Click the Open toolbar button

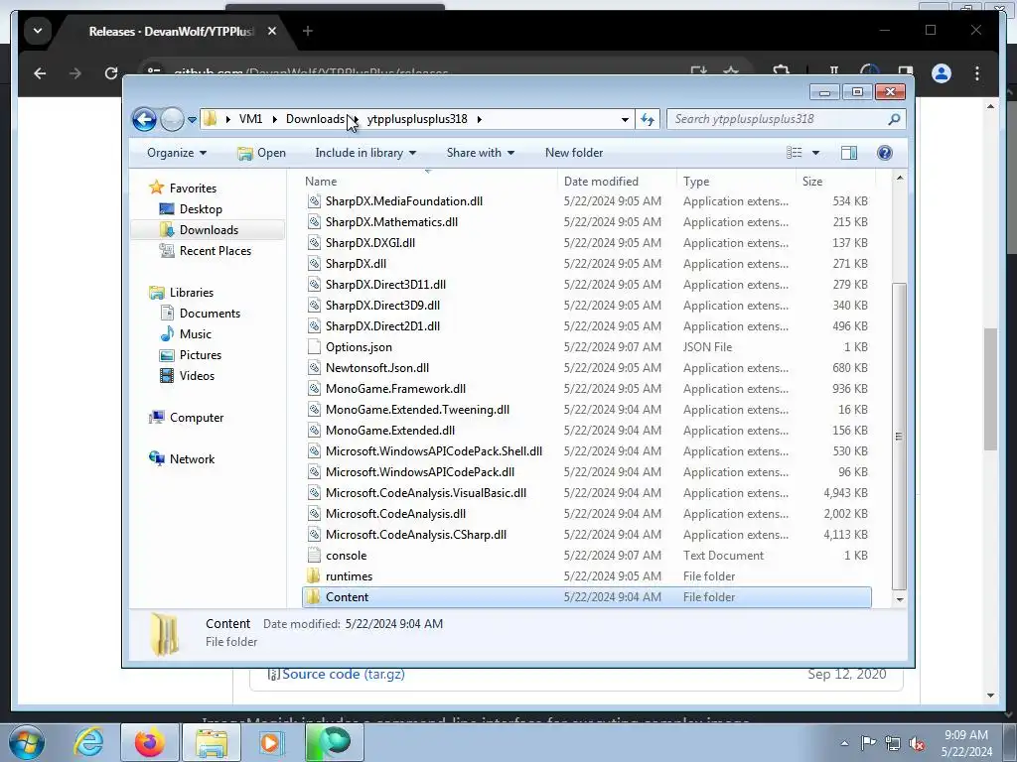coord(261,153)
